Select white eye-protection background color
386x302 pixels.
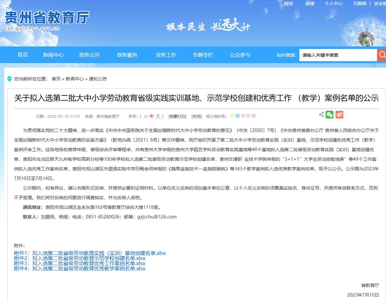coord(259,116)
